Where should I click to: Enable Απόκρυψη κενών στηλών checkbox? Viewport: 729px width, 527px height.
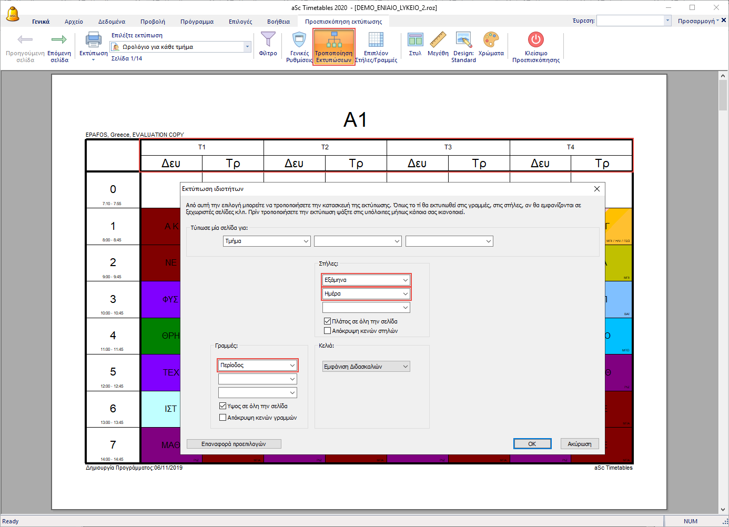point(328,331)
